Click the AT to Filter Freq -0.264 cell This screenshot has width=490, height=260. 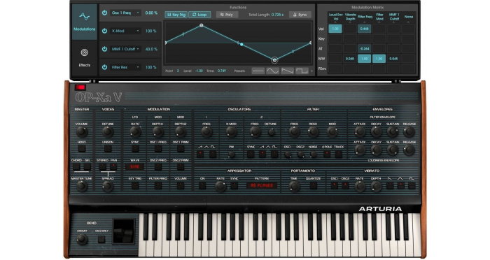364,49
